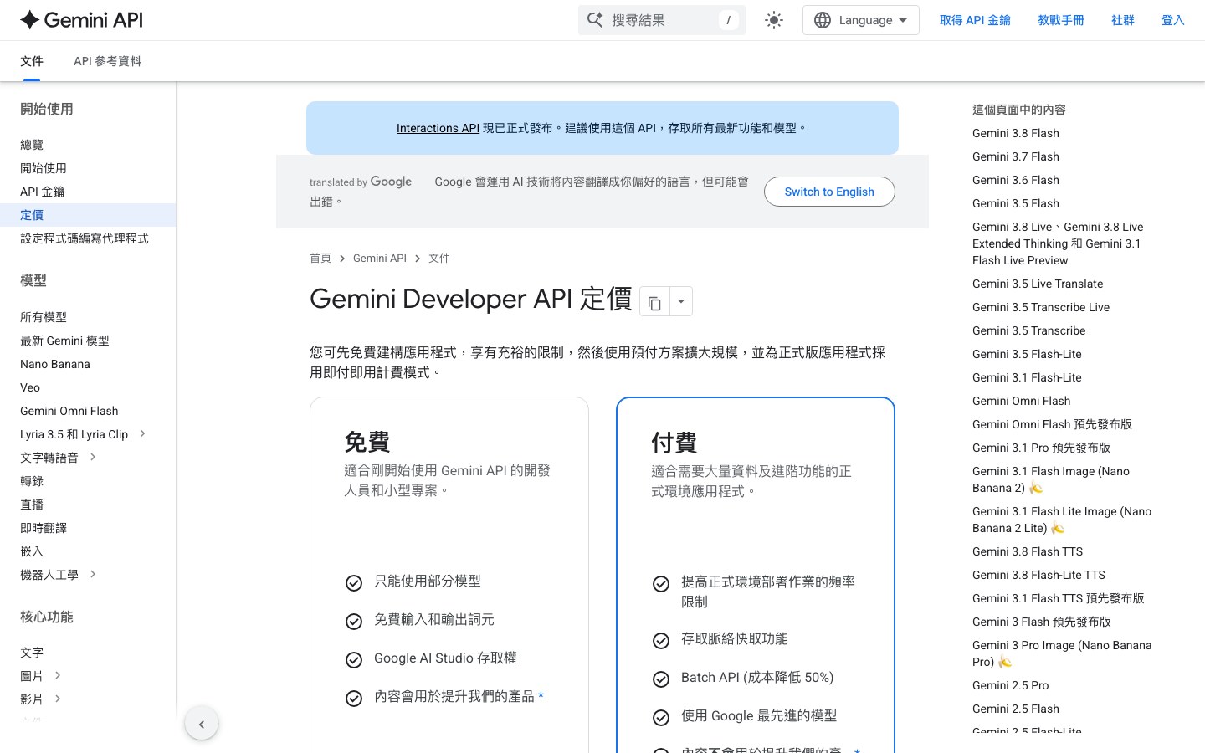Open 教戰手冊 in top navigation
Image resolution: width=1205 pixels, height=753 pixels.
(x=1061, y=20)
